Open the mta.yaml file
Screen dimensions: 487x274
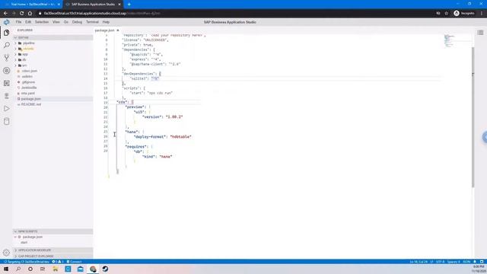pyautogui.click(x=28, y=93)
